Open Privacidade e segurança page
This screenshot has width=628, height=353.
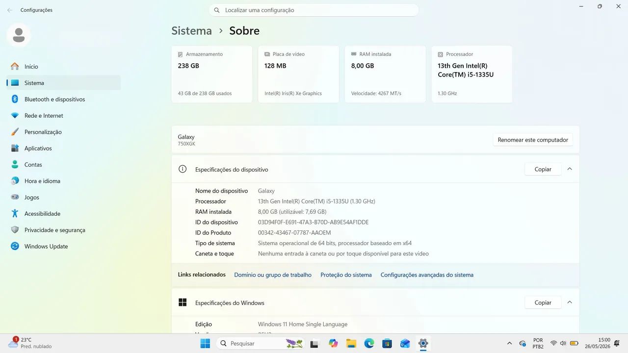64,230
